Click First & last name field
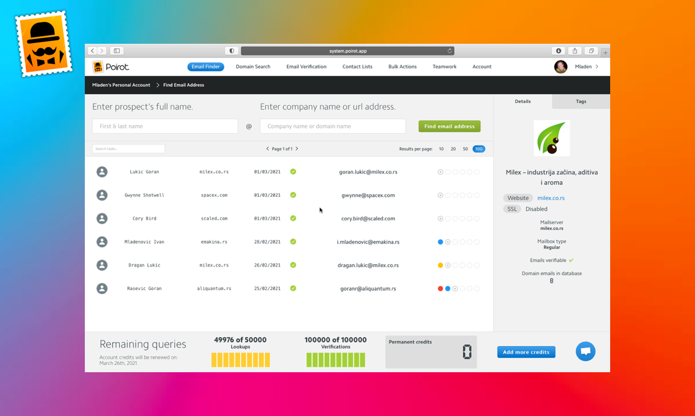The width and height of the screenshot is (695, 416). [x=165, y=126]
